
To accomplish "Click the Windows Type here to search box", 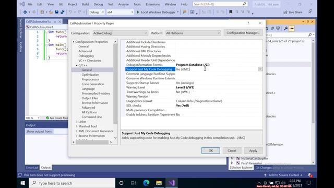I will point(72,183).
